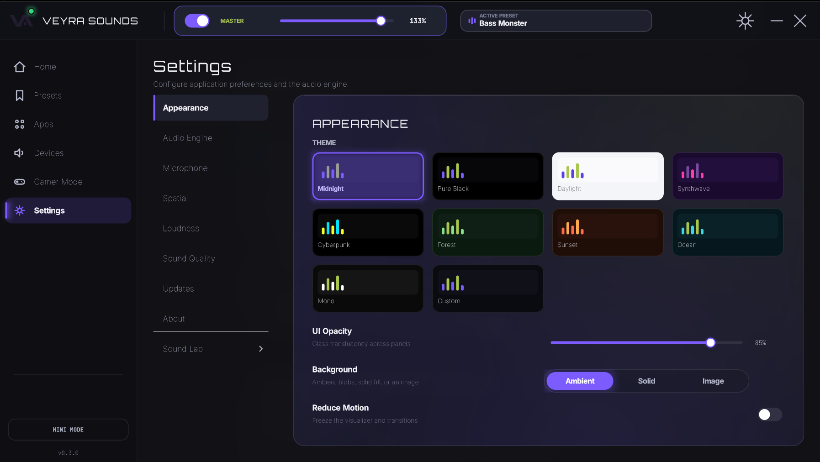The width and height of the screenshot is (820, 462).
Task: Go to Apps in the sidebar
Action: click(68, 124)
